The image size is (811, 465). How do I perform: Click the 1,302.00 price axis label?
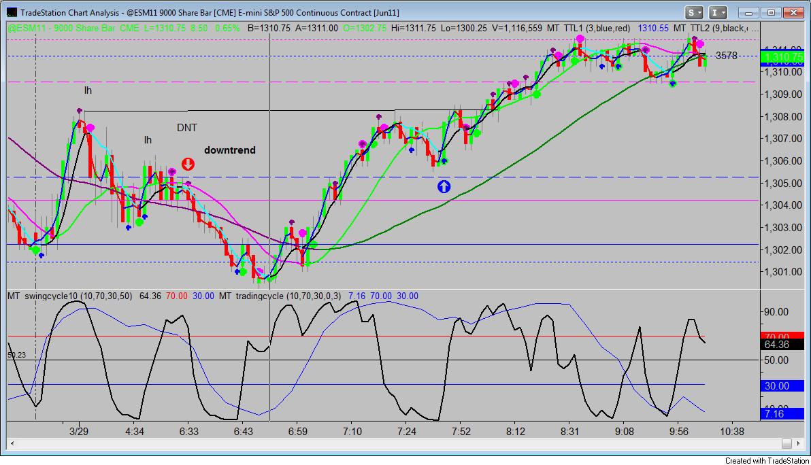[x=783, y=250]
